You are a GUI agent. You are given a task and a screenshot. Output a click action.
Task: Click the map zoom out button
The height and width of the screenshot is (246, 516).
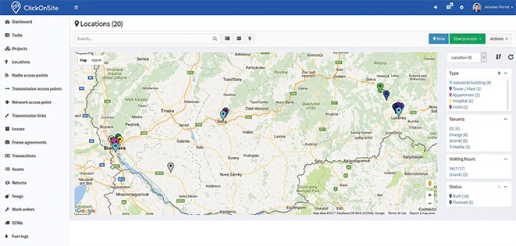click(430, 203)
